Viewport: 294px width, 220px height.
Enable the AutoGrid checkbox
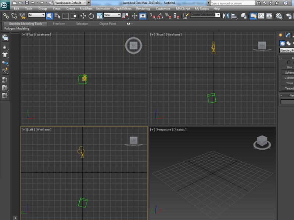click(289, 62)
